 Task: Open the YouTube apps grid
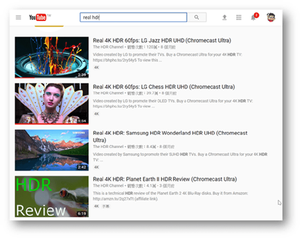pyautogui.click(x=239, y=18)
